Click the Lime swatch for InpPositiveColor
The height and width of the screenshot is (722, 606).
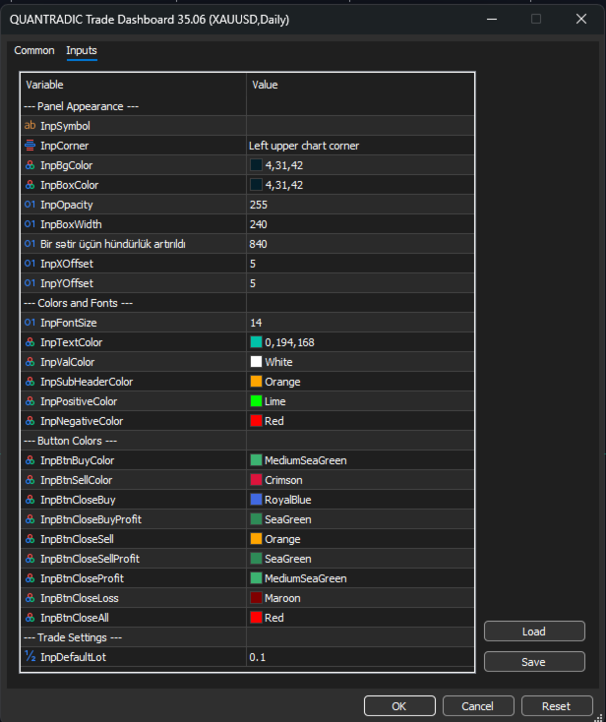click(256, 401)
